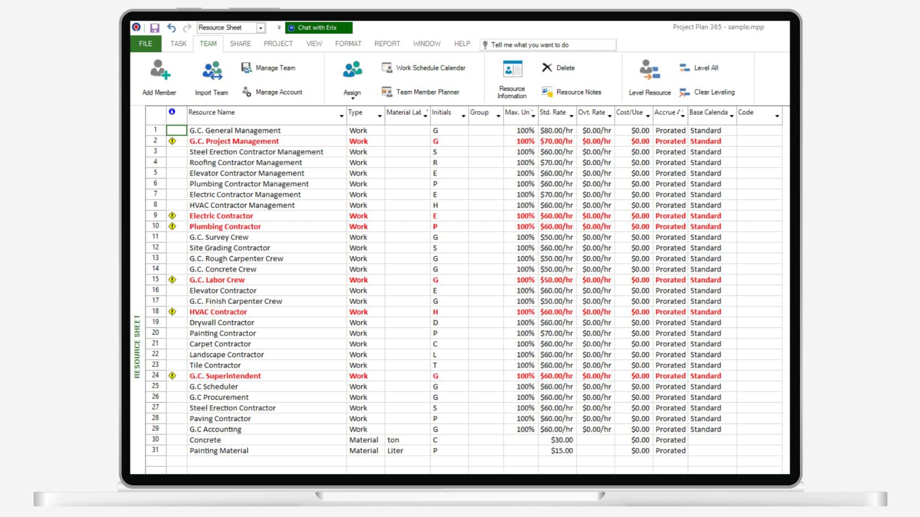Click the warning indicator beside HVAC Contractor
The height and width of the screenshot is (517, 920).
pyautogui.click(x=172, y=312)
